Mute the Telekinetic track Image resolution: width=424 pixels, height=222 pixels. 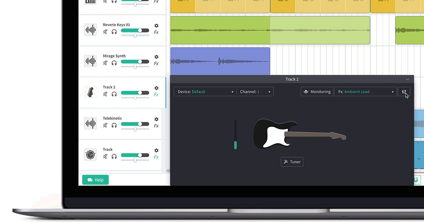tap(105, 124)
